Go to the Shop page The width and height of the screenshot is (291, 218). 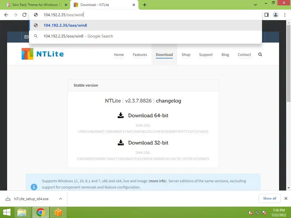coord(186,55)
